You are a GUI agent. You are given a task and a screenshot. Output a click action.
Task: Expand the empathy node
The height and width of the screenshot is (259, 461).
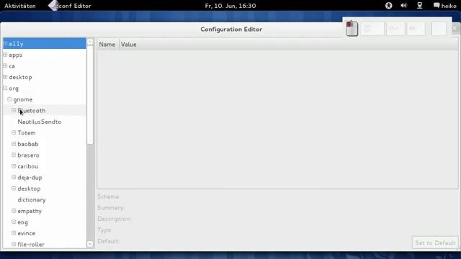[14, 211]
